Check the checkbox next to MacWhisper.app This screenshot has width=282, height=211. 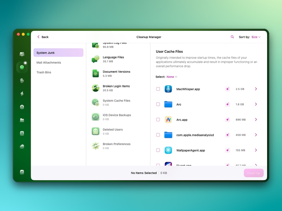(158, 89)
